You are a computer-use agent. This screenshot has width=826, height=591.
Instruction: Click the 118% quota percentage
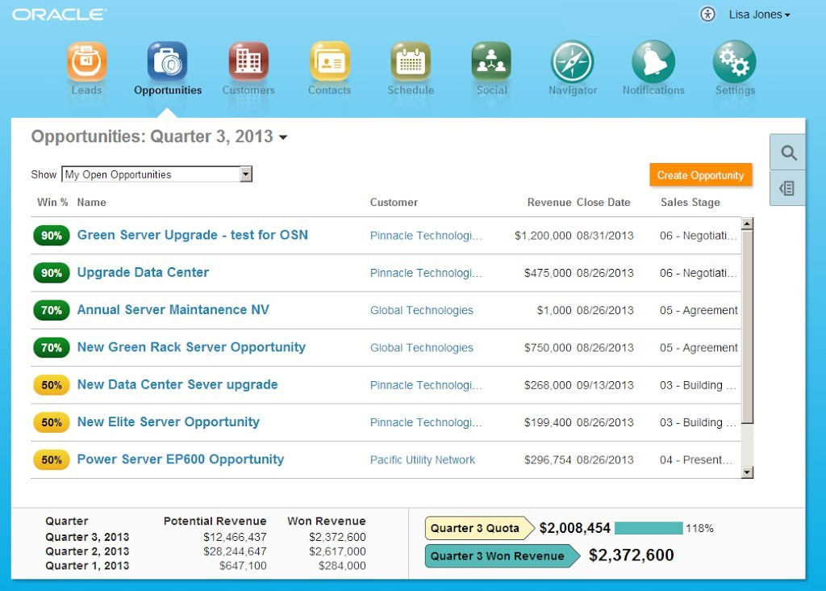[x=699, y=528]
